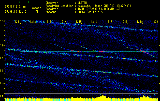Click the 1212 time marker
The height and width of the screenshot is (101, 160).
(x=33, y=21)
